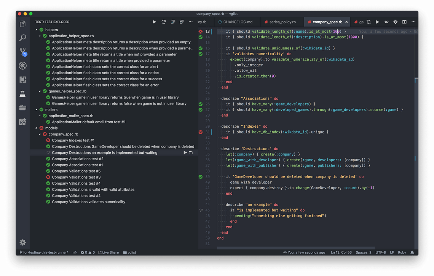Click the failed test marker on line 31

(200, 132)
